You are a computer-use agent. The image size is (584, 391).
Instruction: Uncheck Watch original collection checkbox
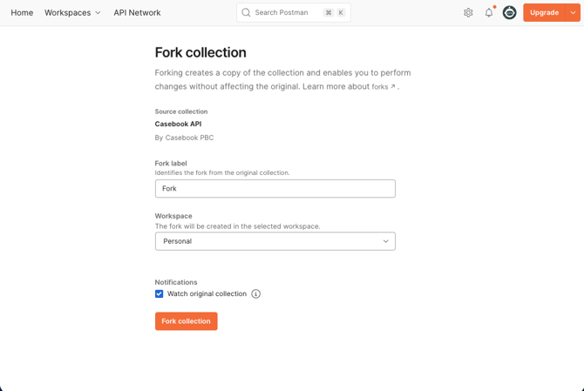tap(160, 294)
